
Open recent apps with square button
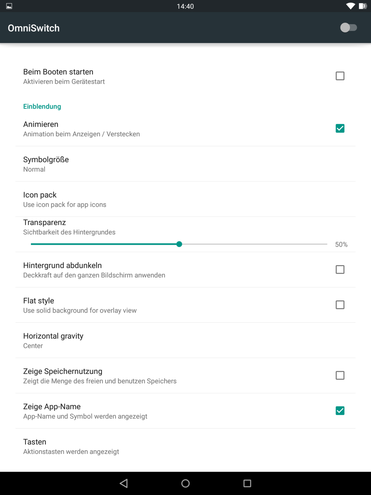tap(247, 483)
